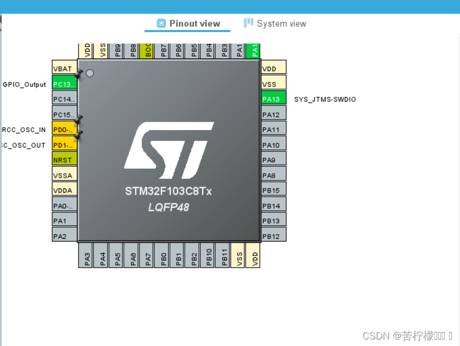Select the PA9 pin
Viewport: 460px width, 346px height.
coord(274,158)
